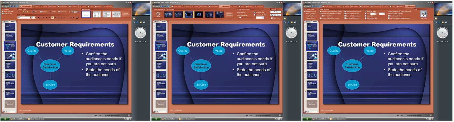
Task: Click the Cut scissors icon in Editing Tools
Action: coord(18,12)
